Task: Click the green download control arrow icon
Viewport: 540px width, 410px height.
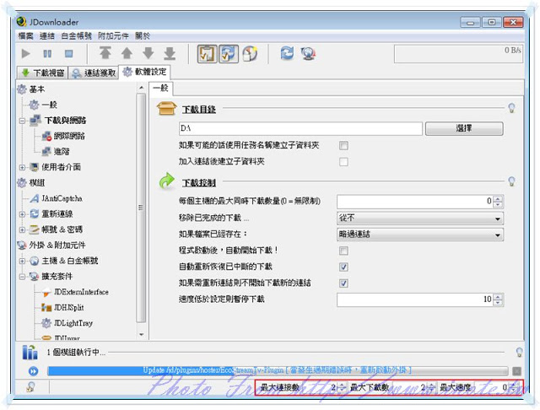Action: point(167,181)
